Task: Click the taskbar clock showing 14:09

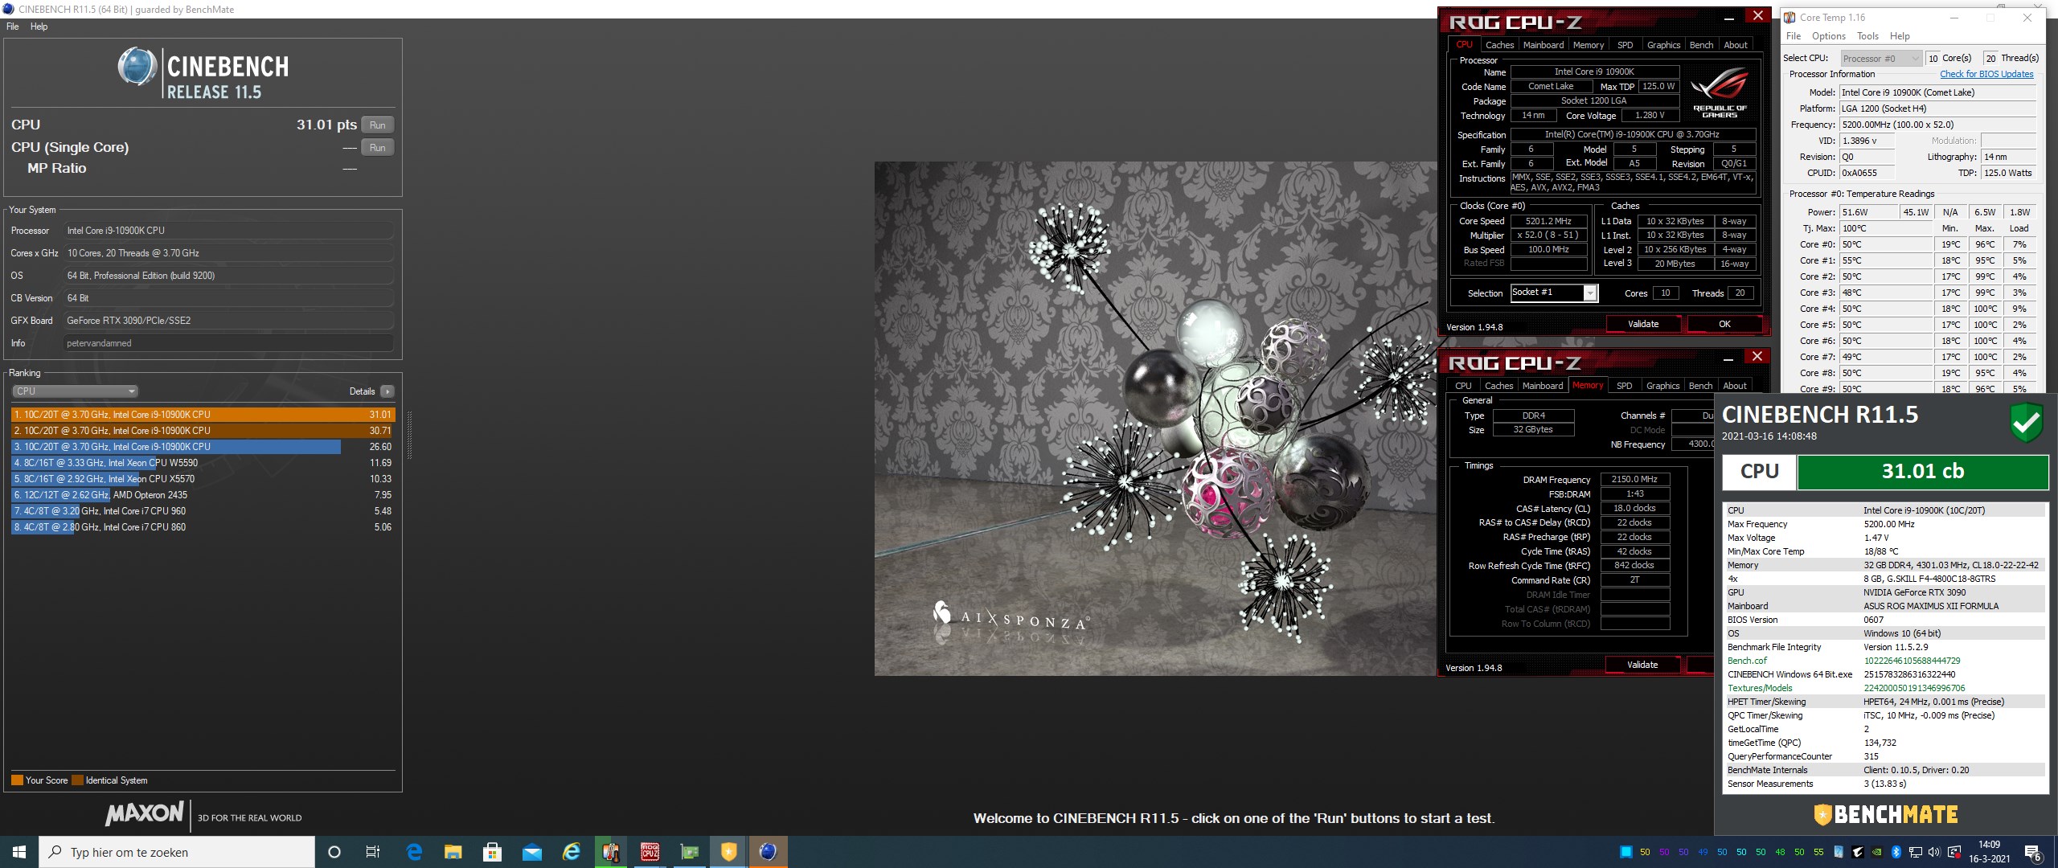Action: point(1989,852)
